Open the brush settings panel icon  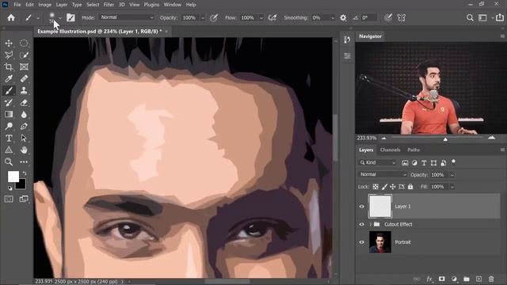[x=71, y=17]
